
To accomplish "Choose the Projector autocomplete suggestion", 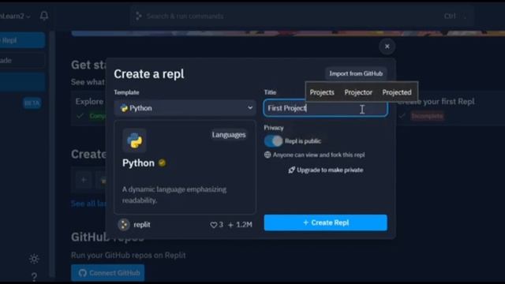I will (x=358, y=92).
